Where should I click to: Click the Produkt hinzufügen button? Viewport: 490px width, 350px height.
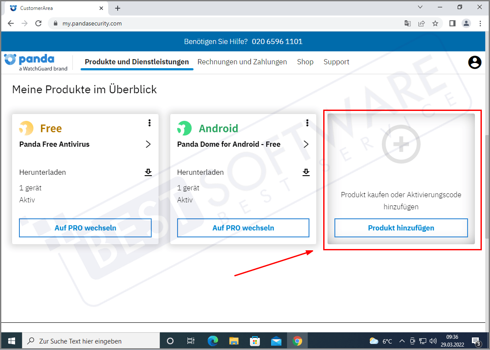pos(401,228)
